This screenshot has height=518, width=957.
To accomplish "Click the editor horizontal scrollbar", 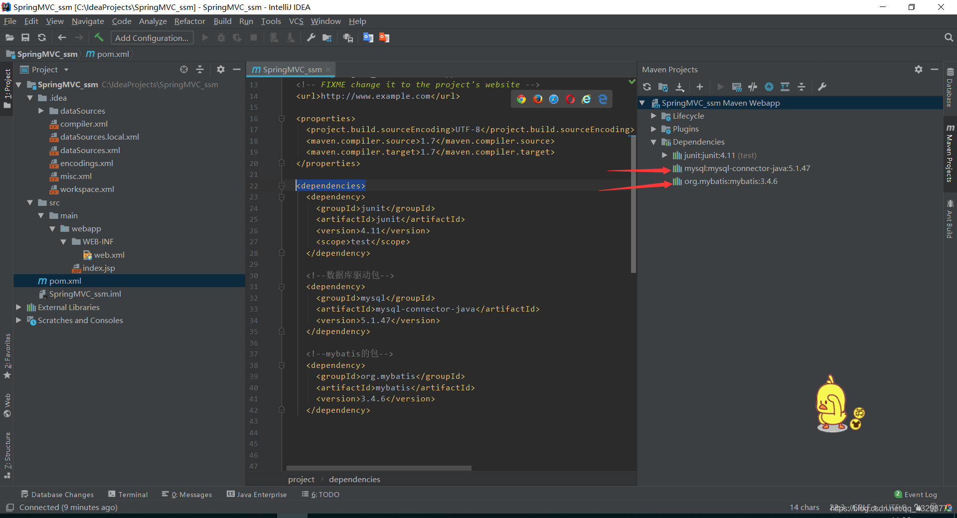I will (x=379, y=468).
